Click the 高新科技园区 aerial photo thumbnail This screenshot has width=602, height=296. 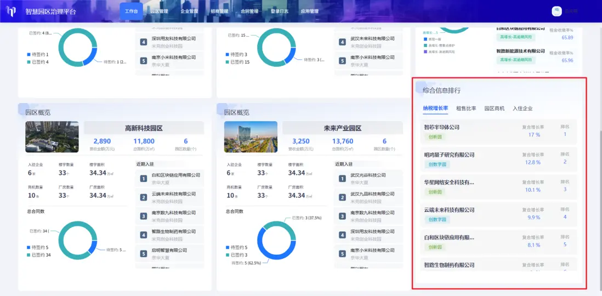[52, 137]
